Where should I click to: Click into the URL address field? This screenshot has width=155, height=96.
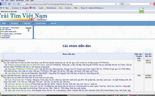pos(69,4)
